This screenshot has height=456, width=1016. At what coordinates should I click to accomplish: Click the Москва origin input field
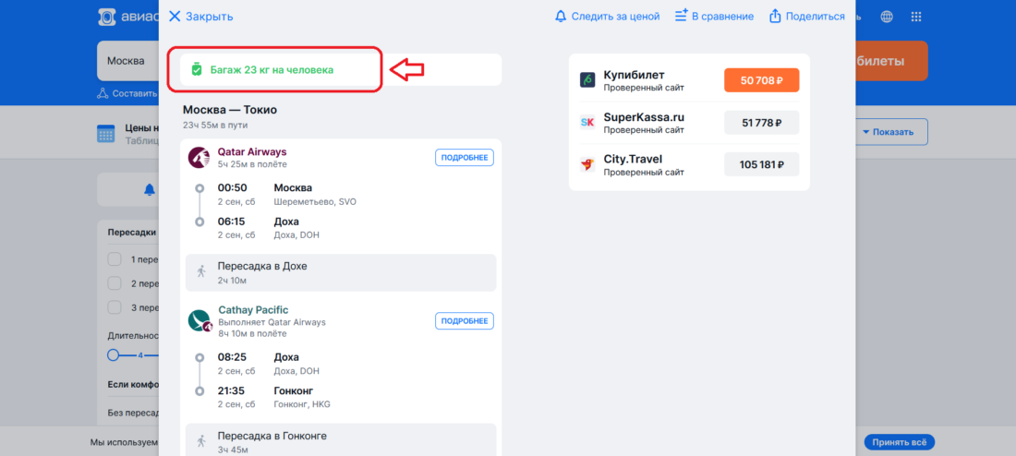tap(128, 61)
